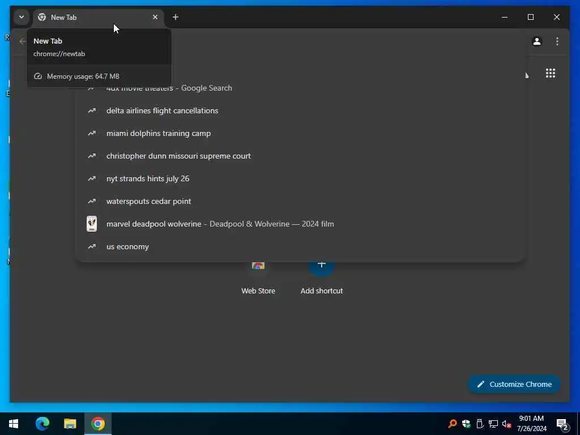Open the Windows Start menu
This screenshot has height=435, width=580.
14,424
